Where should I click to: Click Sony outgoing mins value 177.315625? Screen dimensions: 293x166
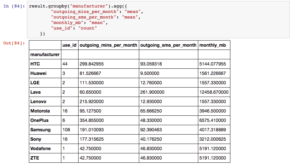point(92,139)
